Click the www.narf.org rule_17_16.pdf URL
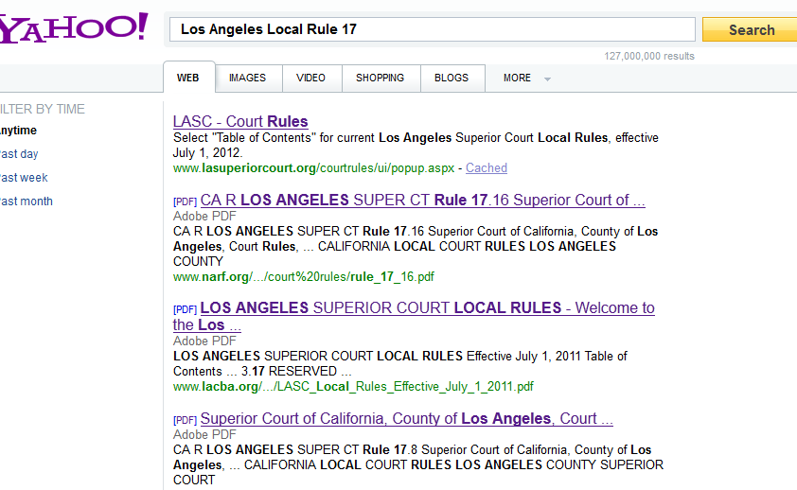 click(304, 277)
